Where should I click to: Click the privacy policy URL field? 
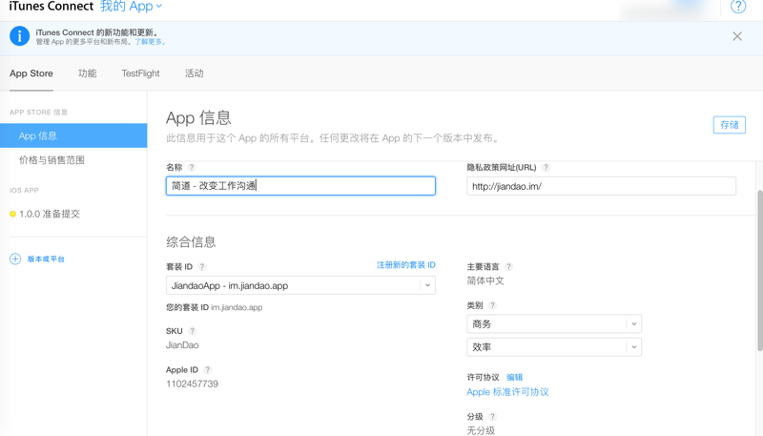[602, 186]
